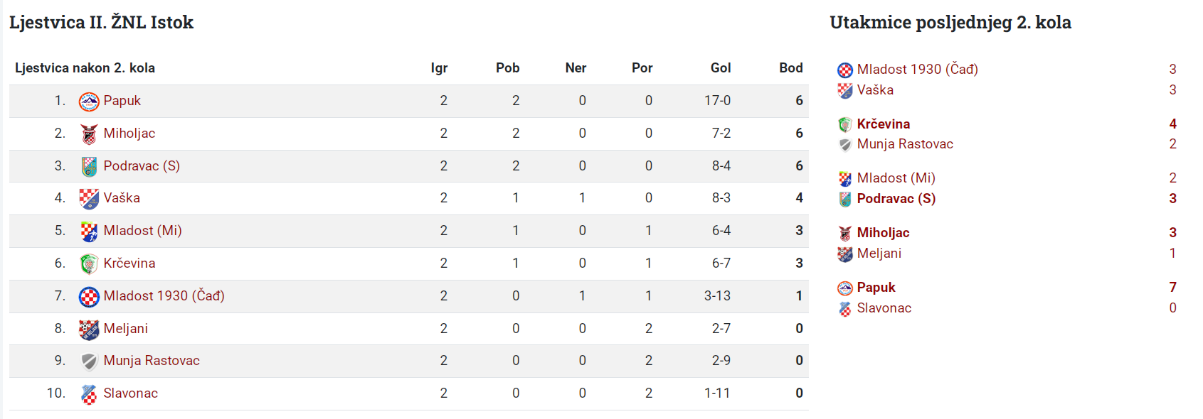Open Mladost (Mi) team link in standings
The height and width of the screenshot is (419, 1203).
click(142, 231)
